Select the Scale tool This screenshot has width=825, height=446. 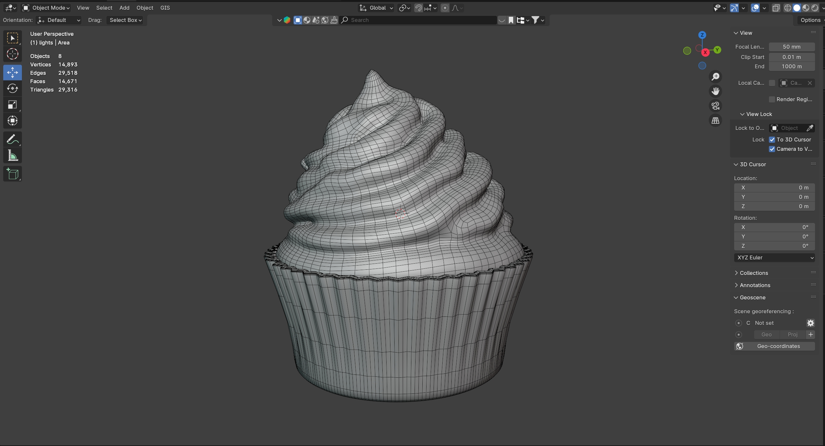[12, 104]
